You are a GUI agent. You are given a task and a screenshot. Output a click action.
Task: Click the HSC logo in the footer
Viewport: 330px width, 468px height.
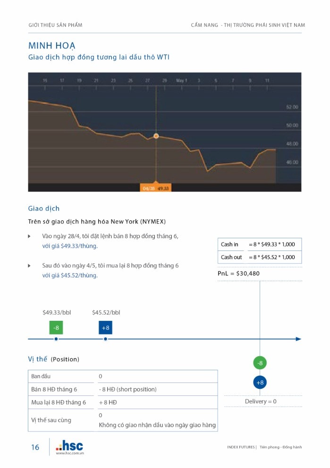69,445
